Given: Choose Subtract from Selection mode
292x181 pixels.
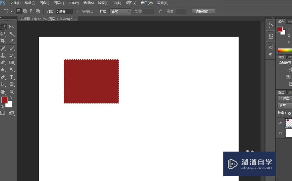Looking at the screenshot, I should tap(32, 11).
